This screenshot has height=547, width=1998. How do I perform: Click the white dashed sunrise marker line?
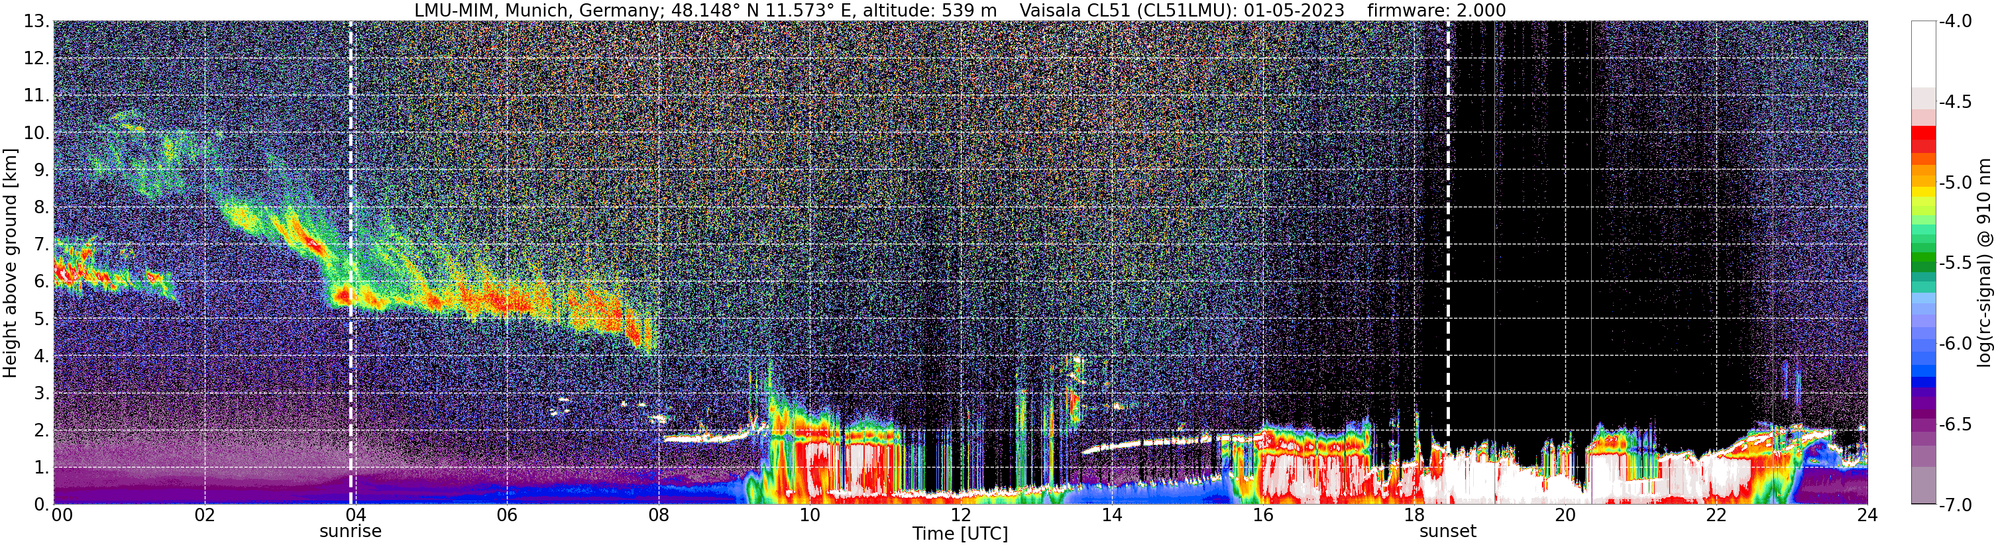click(351, 264)
